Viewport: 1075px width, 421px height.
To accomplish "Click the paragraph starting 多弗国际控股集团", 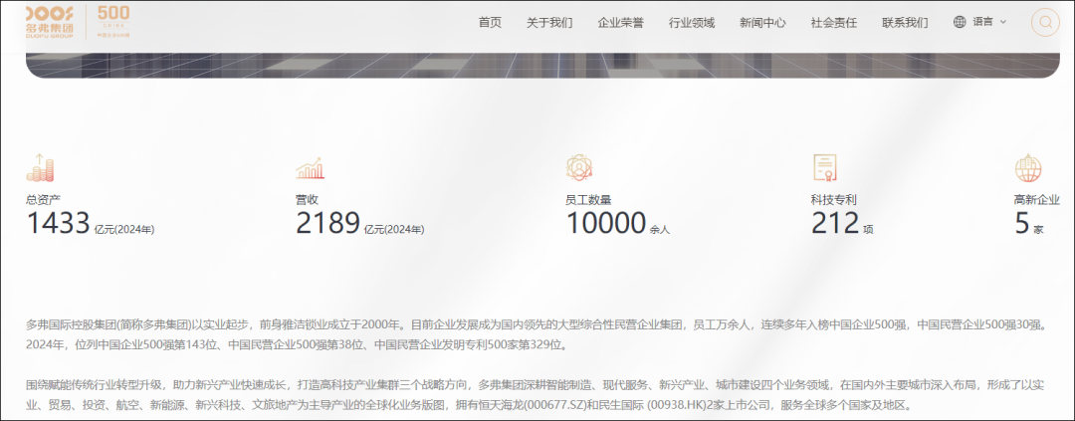I will click(536, 334).
